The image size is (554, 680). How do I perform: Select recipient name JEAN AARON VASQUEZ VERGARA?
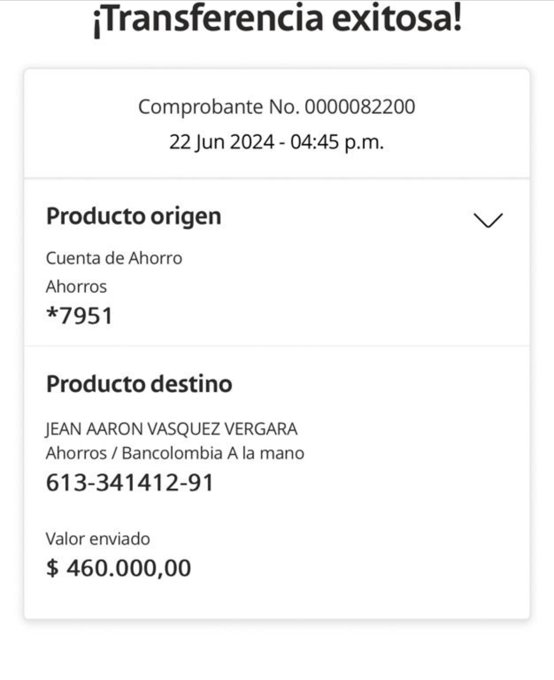click(x=171, y=429)
